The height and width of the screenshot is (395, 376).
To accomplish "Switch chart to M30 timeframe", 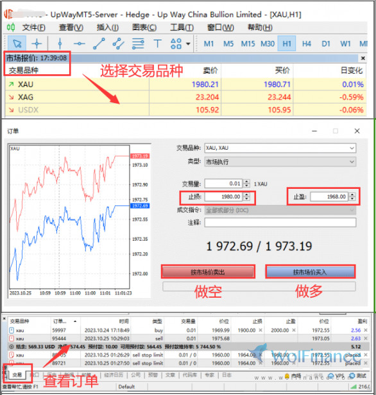I will point(268,44).
